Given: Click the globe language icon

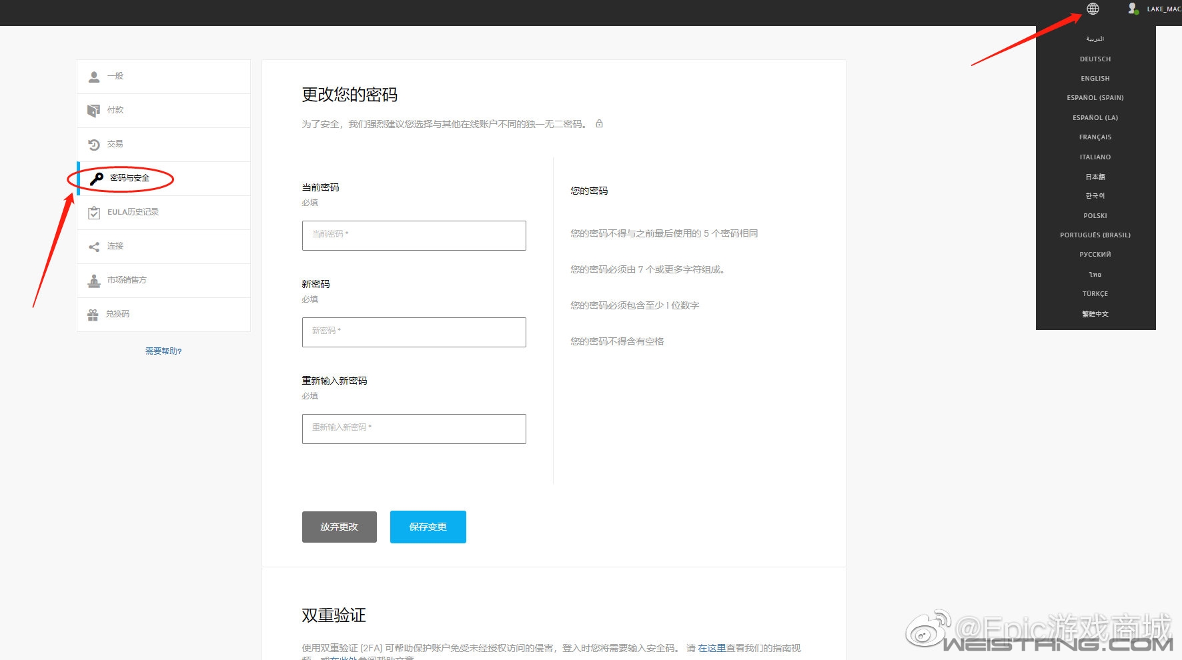Looking at the screenshot, I should 1093,9.
